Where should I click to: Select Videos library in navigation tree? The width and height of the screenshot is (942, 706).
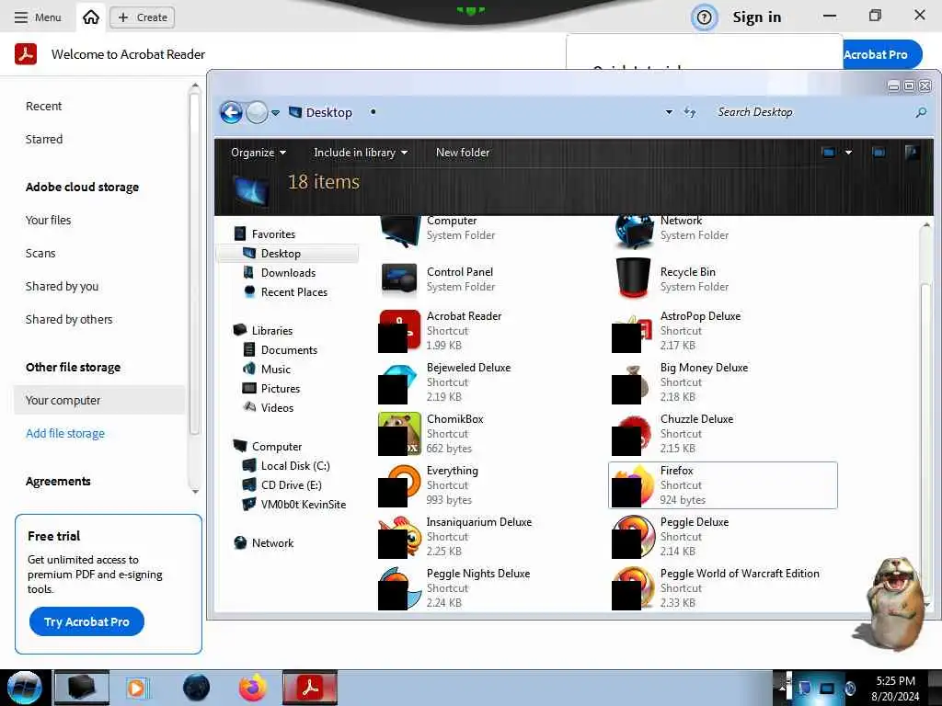pos(277,407)
